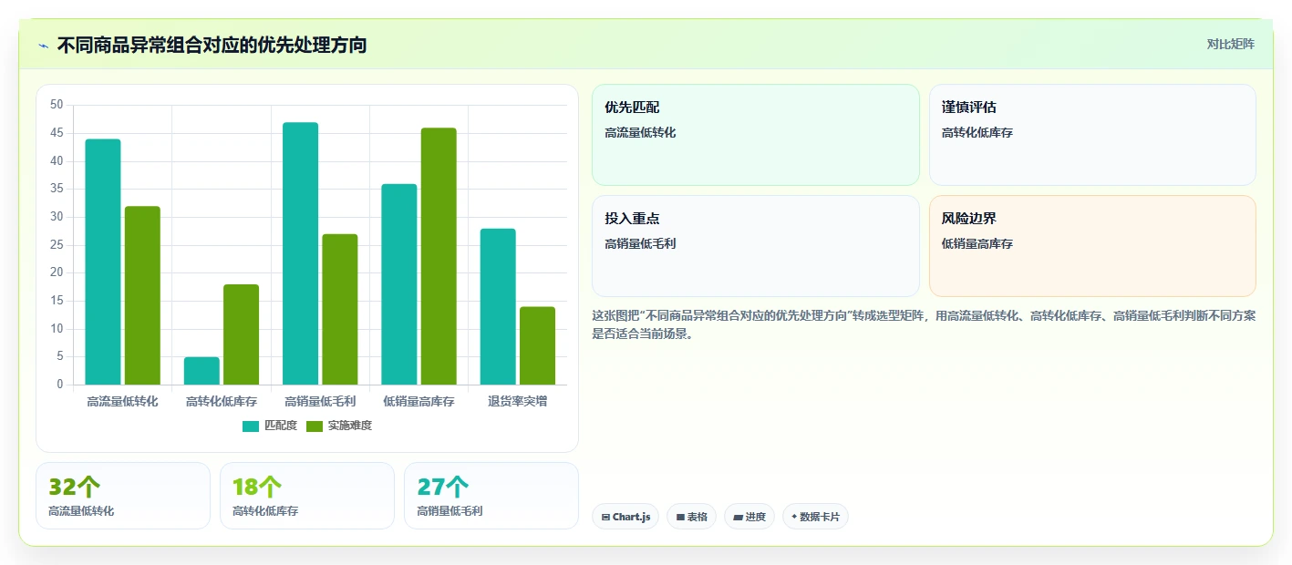Click the 数据卡片 tag chip
Viewport: 1292px width, 565px height.
tap(815, 517)
